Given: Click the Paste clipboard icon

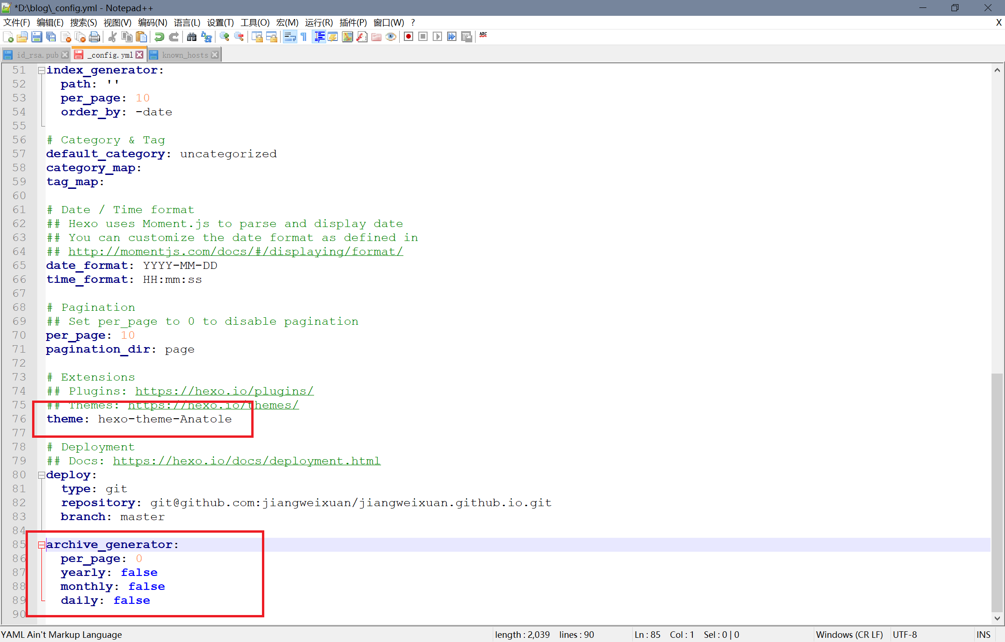Looking at the screenshot, I should [x=141, y=37].
